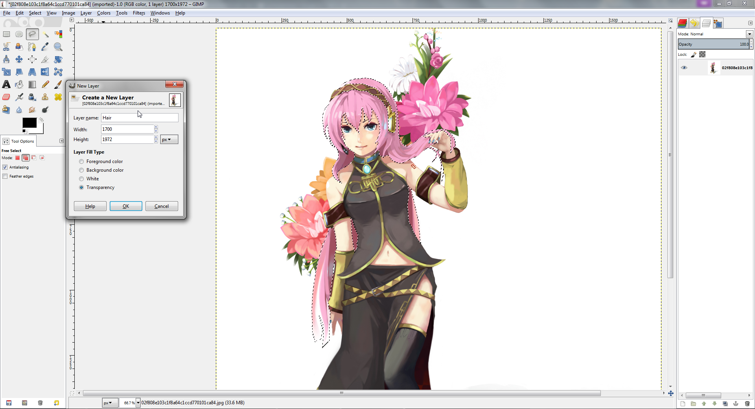This screenshot has height=409, width=755.
Task: Select the Scissors Select tool
Action: (x=7, y=47)
